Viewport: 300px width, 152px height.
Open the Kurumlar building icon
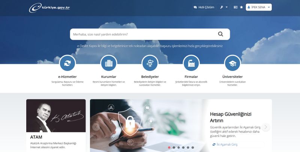click(109, 63)
